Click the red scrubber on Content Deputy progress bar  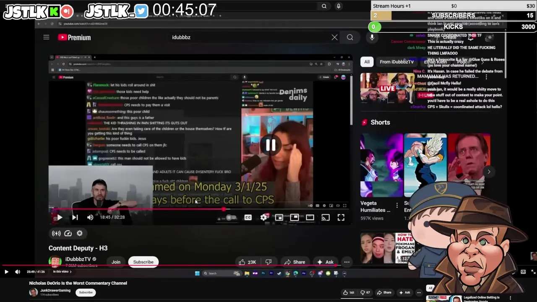point(224,209)
